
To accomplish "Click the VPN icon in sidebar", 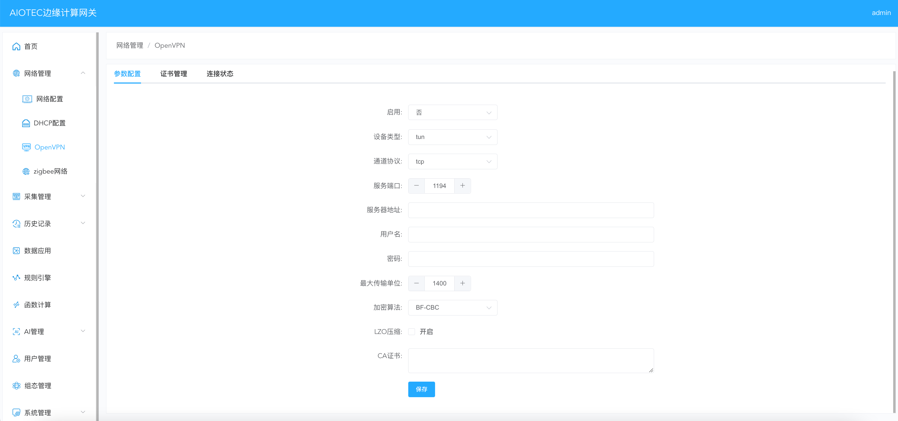I will [27, 147].
